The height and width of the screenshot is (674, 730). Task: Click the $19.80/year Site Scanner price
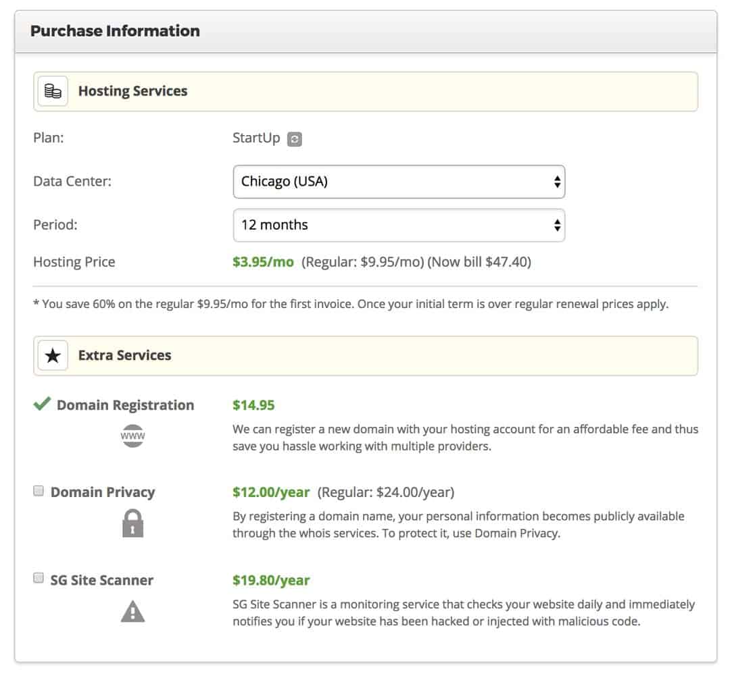click(x=271, y=579)
